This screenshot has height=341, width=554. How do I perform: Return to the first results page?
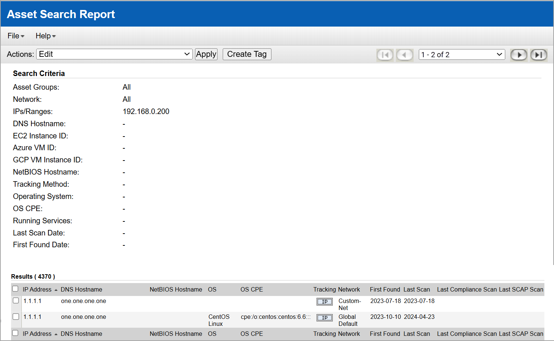tap(385, 54)
